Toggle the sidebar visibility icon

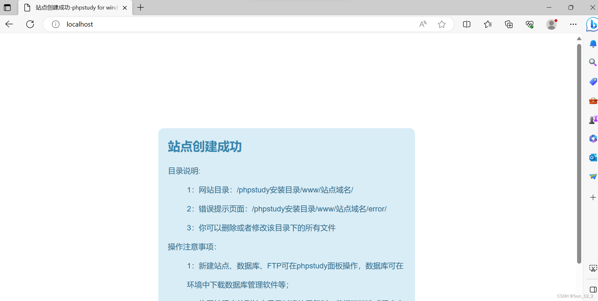[x=593, y=290]
